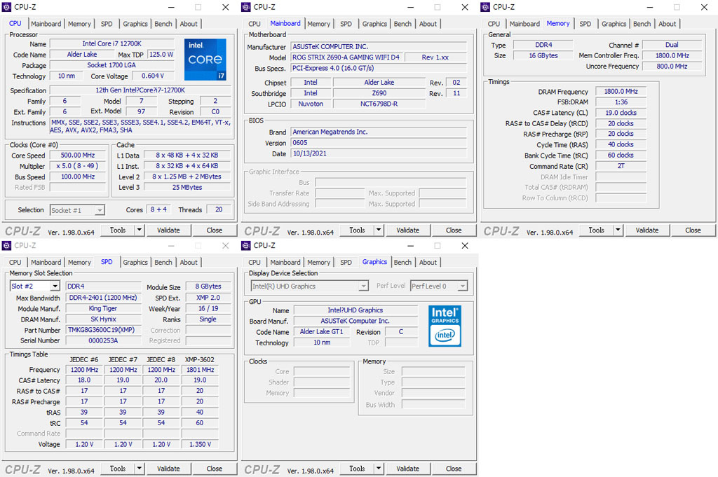Click the Close button in the SPD window footer
Screen dimensions: 718x477
(x=215, y=469)
